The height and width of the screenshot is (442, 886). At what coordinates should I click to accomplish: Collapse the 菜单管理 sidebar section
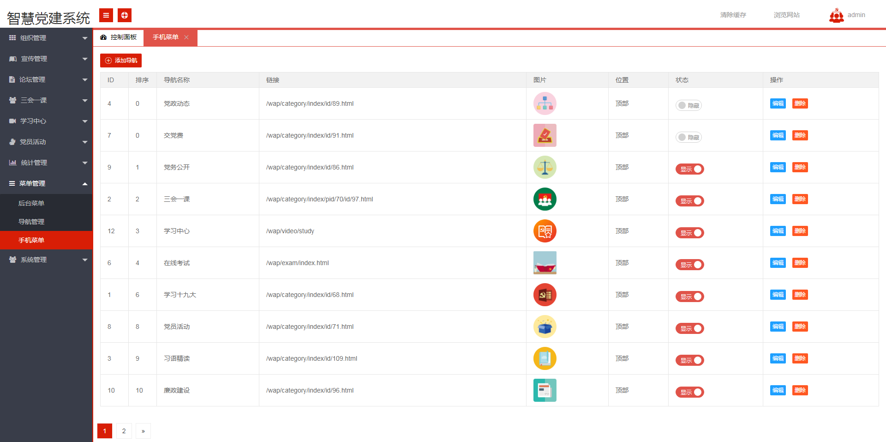coord(46,183)
